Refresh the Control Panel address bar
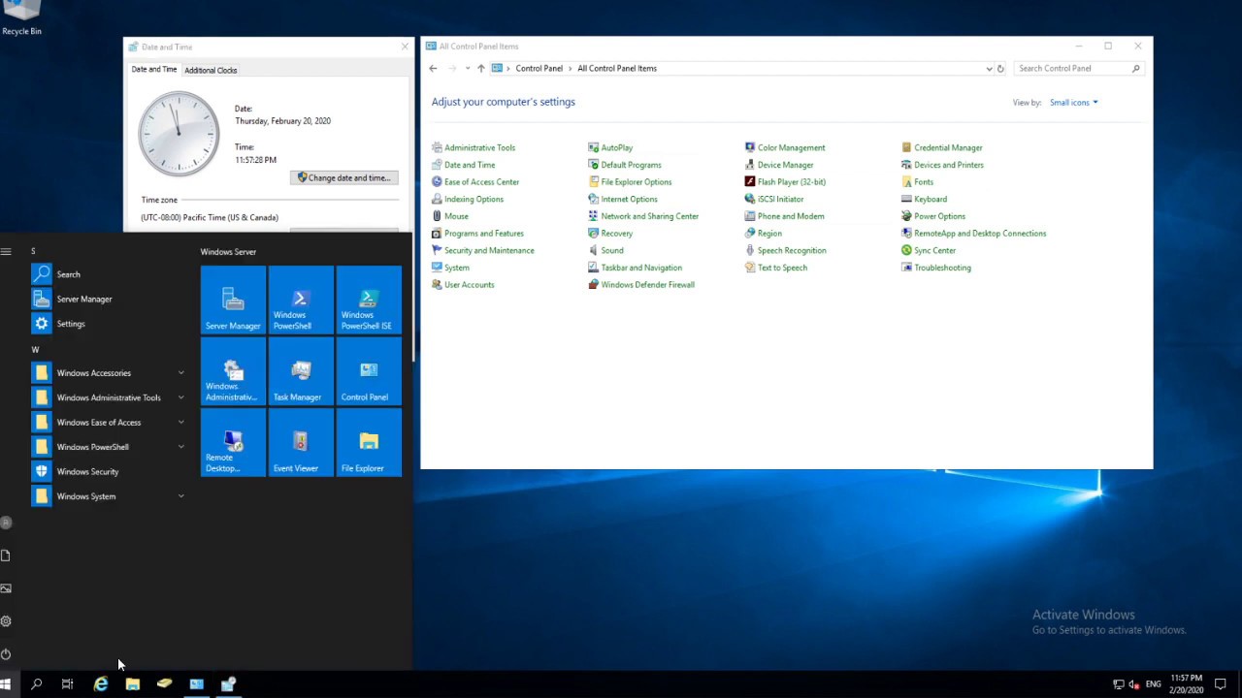 point(1000,69)
